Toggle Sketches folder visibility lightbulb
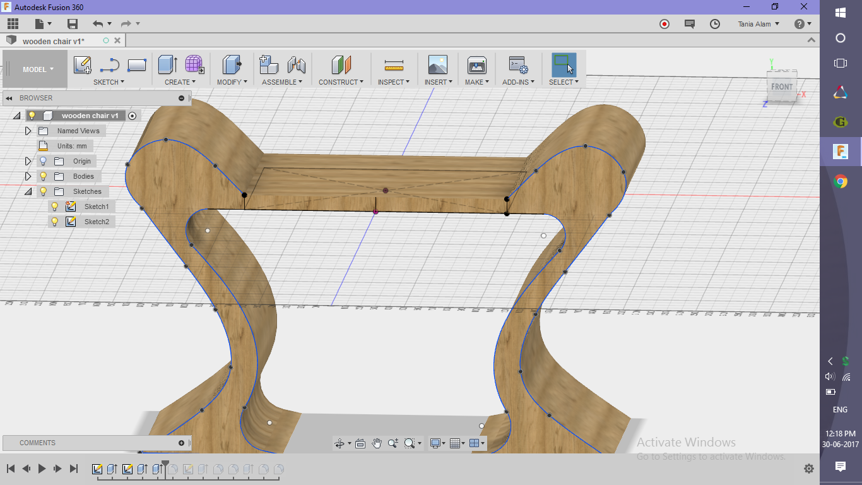This screenshot has height=485, width=862. 43,191
